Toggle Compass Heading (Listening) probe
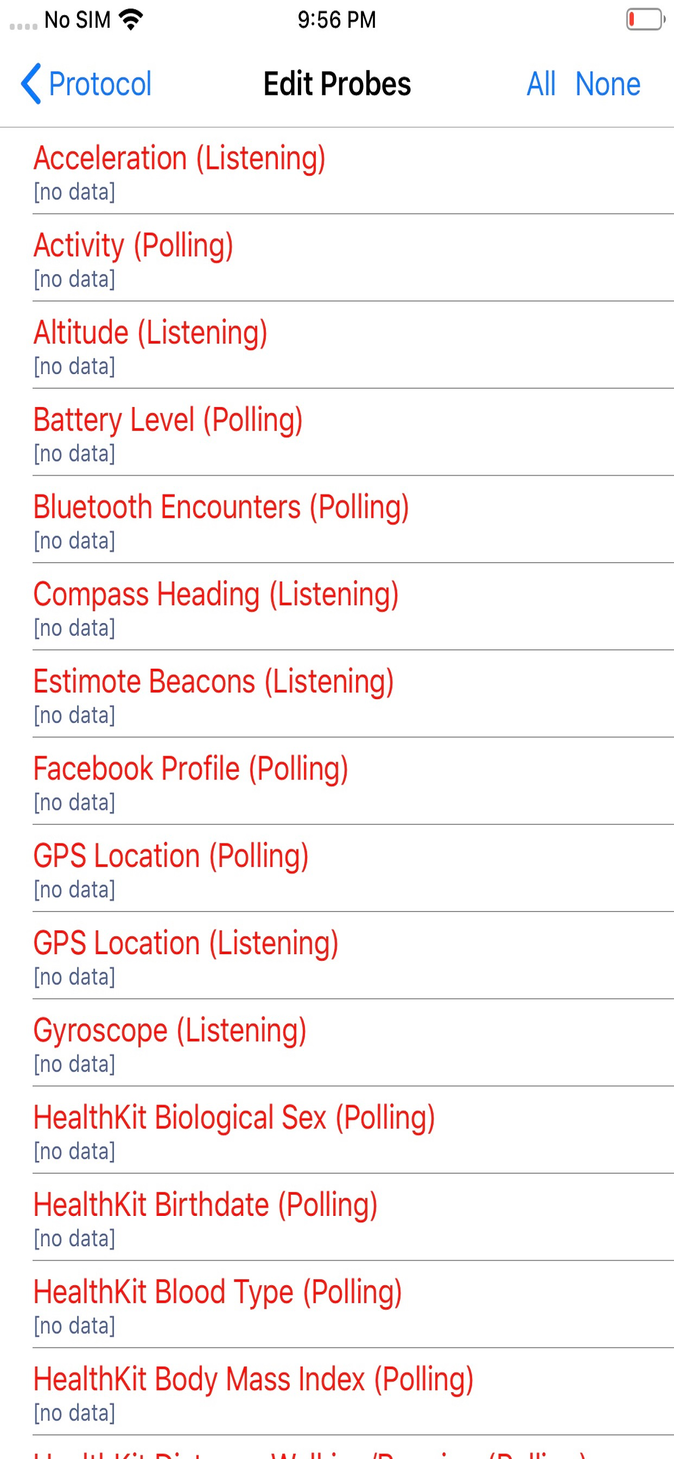Screen dimensions: 674x1459 tap(337, 607)
